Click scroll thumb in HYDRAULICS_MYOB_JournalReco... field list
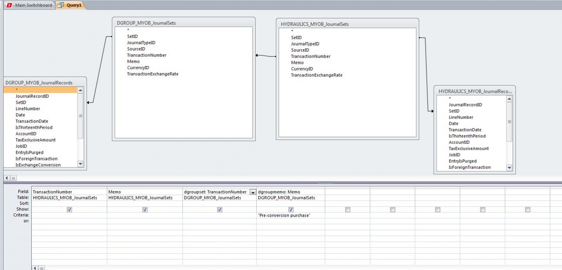 [x=509, y=122]
